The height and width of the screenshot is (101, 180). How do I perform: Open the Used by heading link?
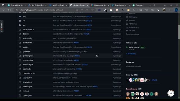pyautogui.click(x=129, y=75)
